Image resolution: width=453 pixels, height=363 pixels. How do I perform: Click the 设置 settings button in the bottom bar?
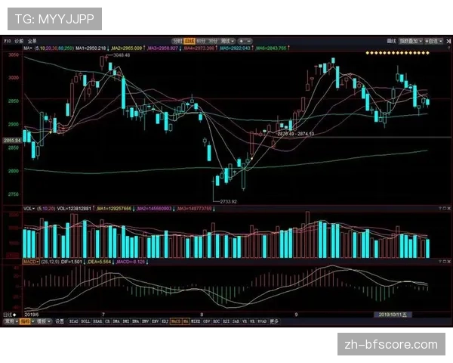[57, 321]
